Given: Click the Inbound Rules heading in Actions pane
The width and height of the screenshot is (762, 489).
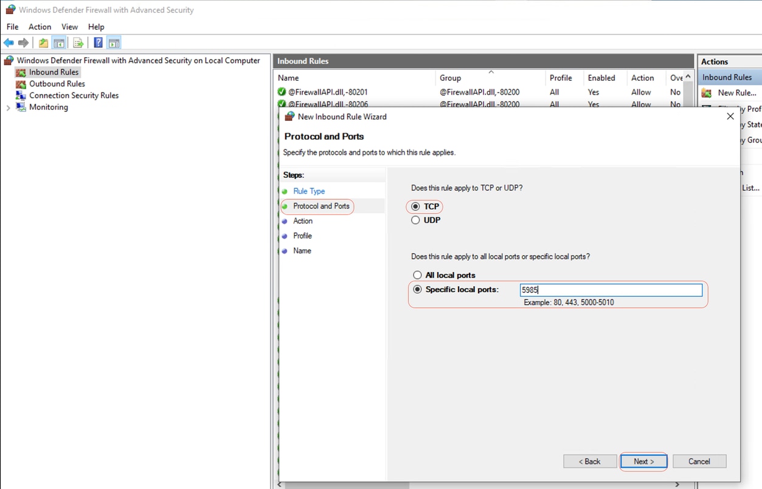Looking at the screenshot, I should coord(727,77).
